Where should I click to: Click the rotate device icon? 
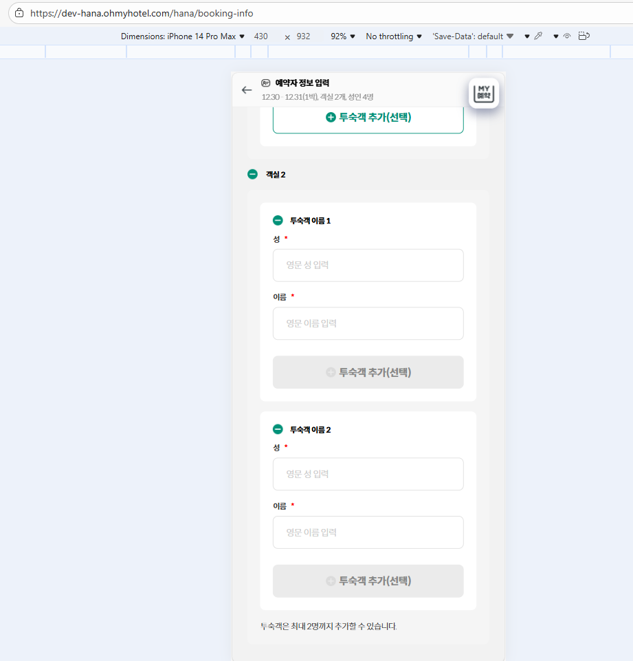(x=584, y=36)
